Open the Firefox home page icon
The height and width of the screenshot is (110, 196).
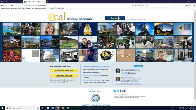[x=12, y=5]
